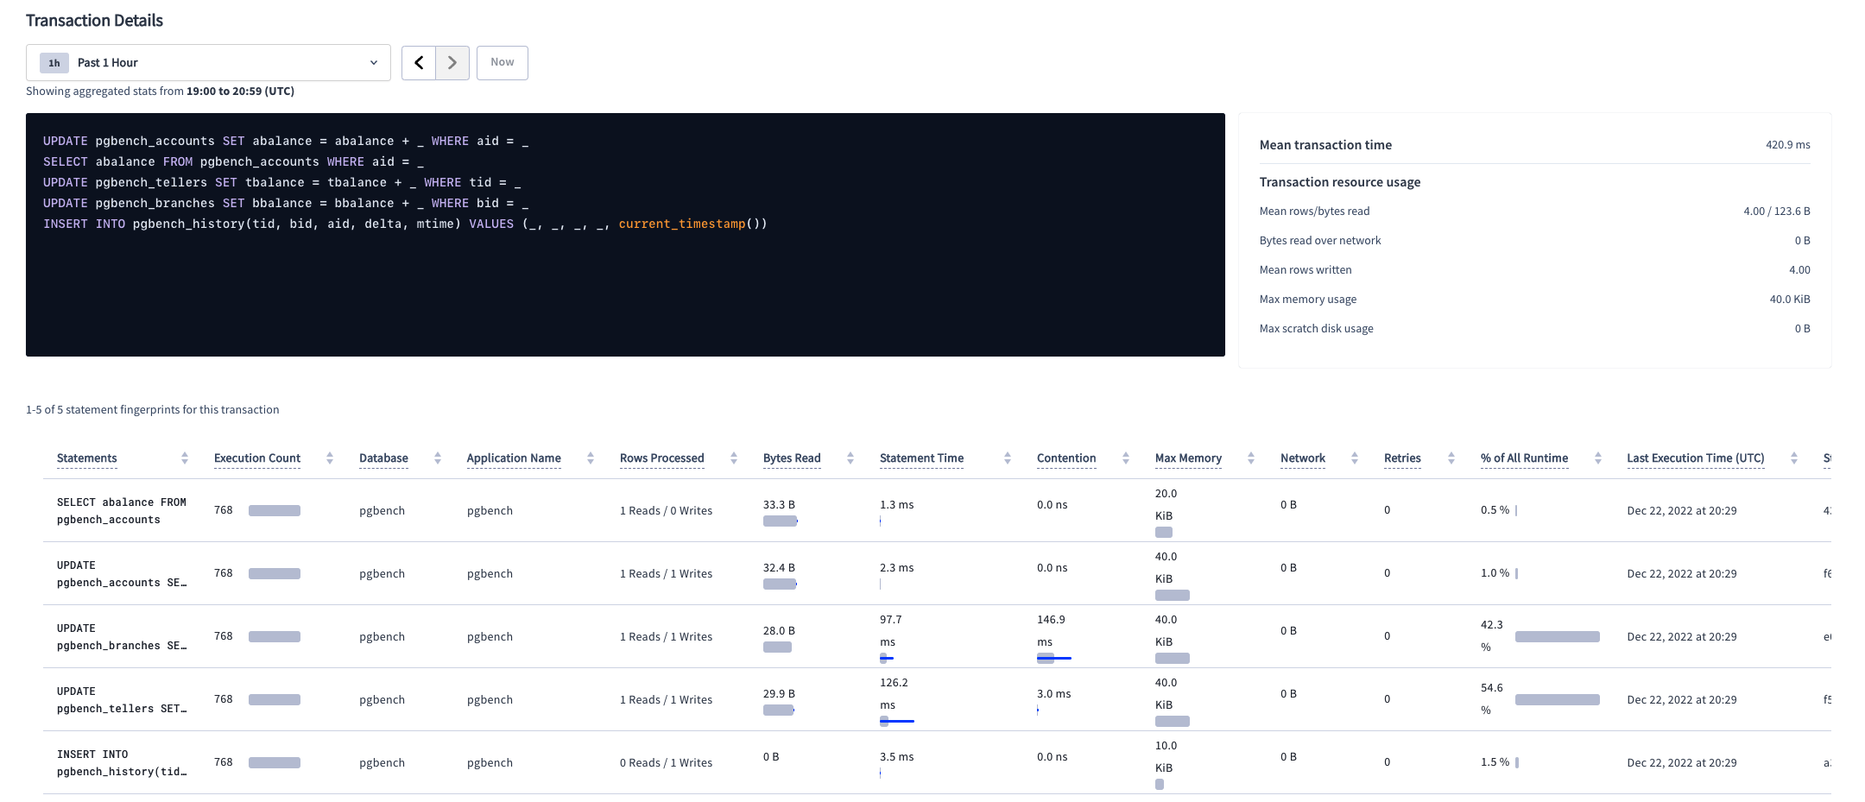Click the Application Name column header
This screenshot has height=802, width=1865.
click(514, 458)
